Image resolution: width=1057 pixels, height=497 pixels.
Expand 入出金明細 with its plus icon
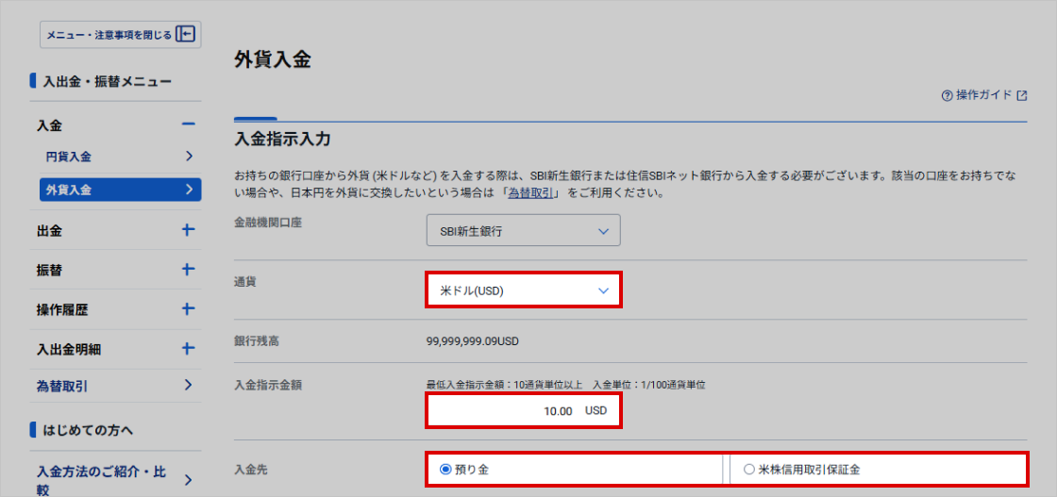click(188, 349)
